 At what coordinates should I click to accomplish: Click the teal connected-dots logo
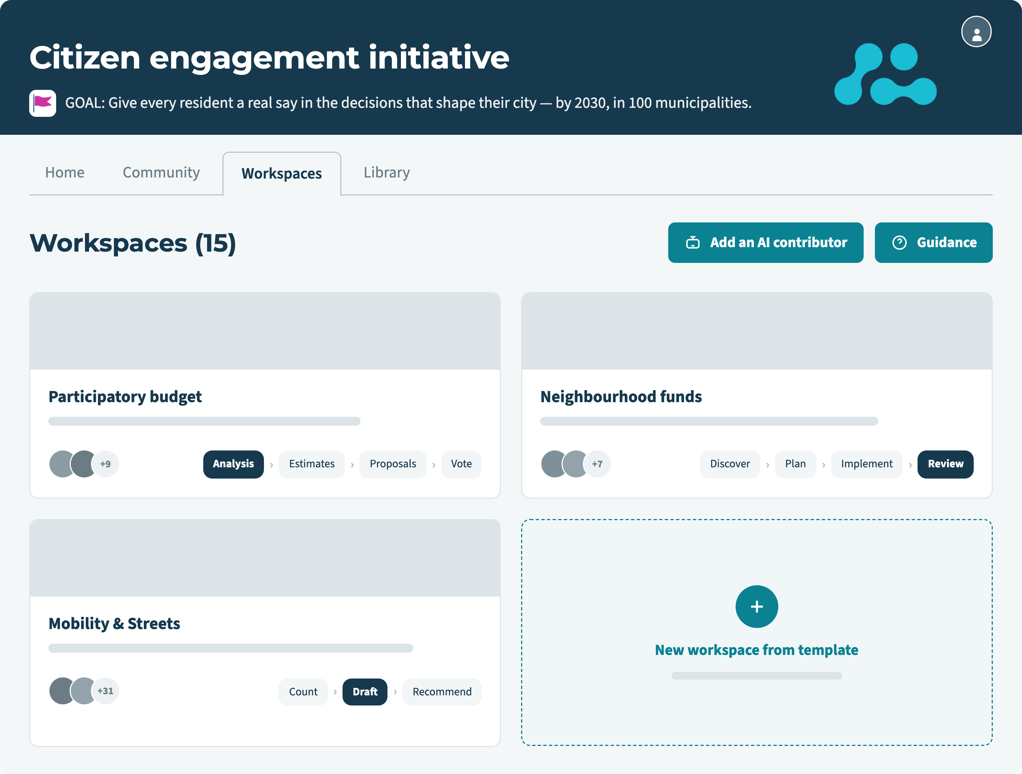click(885, 75)
